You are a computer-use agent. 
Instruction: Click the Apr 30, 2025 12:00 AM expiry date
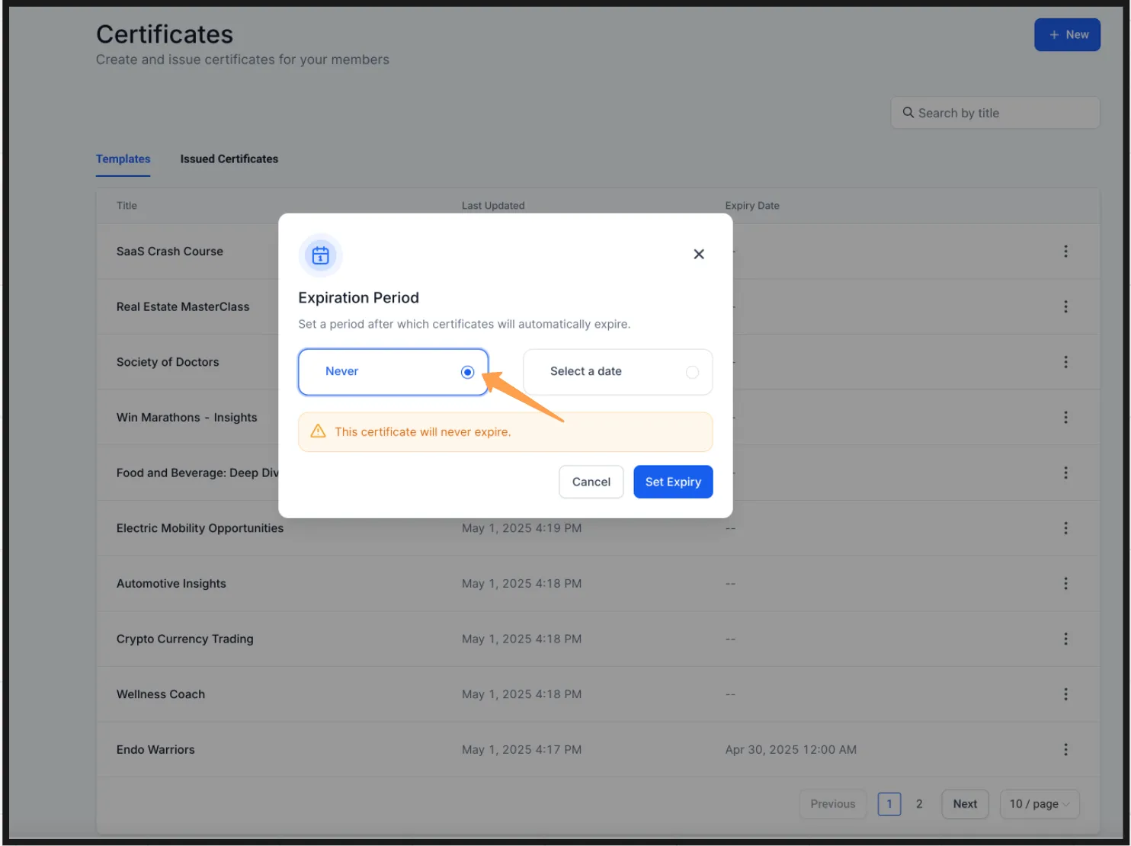pos(791,750)
